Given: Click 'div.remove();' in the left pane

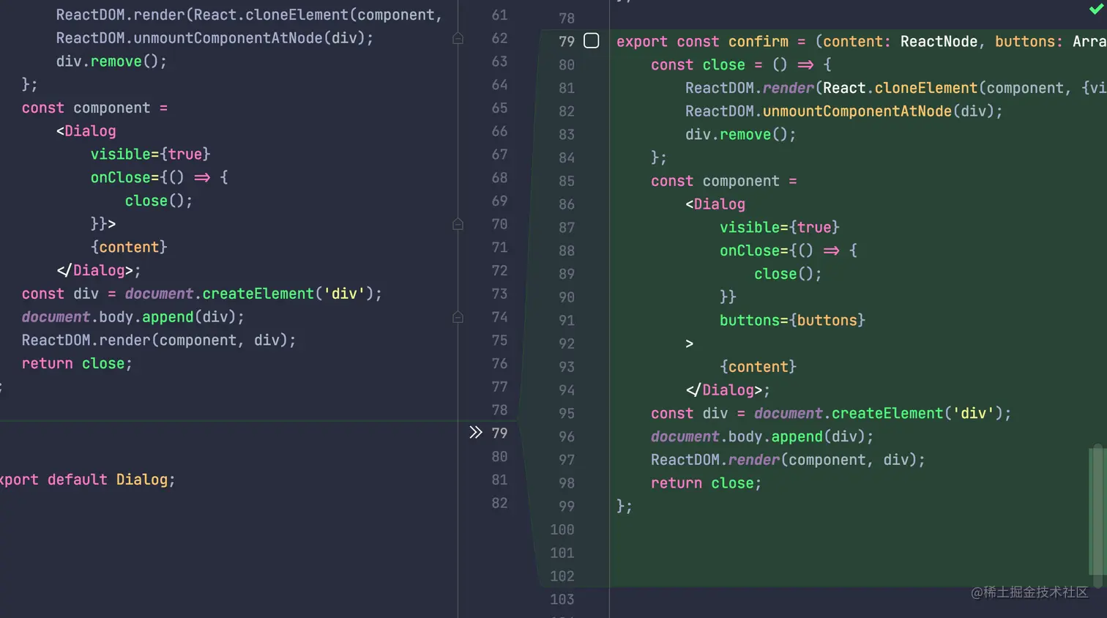Looking at the screenshot, I should coord(111,62).
